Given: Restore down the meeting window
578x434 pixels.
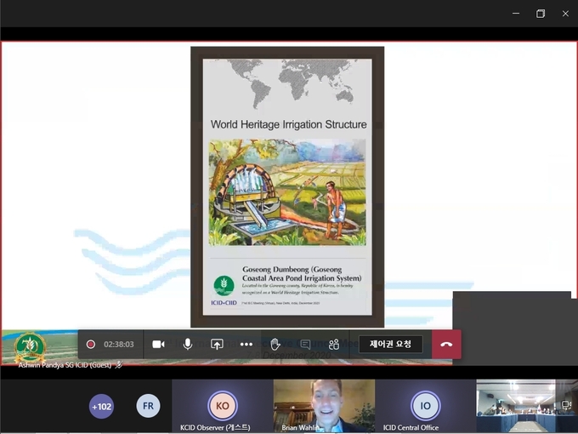Looking at the screenshot, I should coord(541,14).
